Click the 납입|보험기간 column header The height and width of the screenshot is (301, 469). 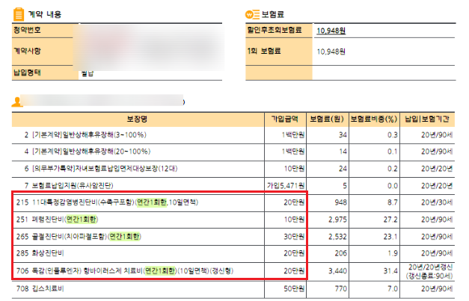click(x=427, y=120)
